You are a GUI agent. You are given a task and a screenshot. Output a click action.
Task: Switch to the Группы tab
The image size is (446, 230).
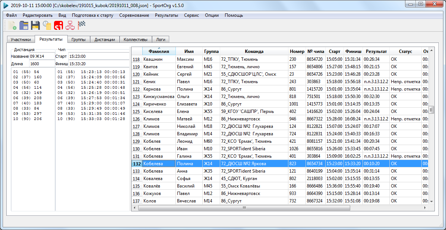(x=79, y=40)
